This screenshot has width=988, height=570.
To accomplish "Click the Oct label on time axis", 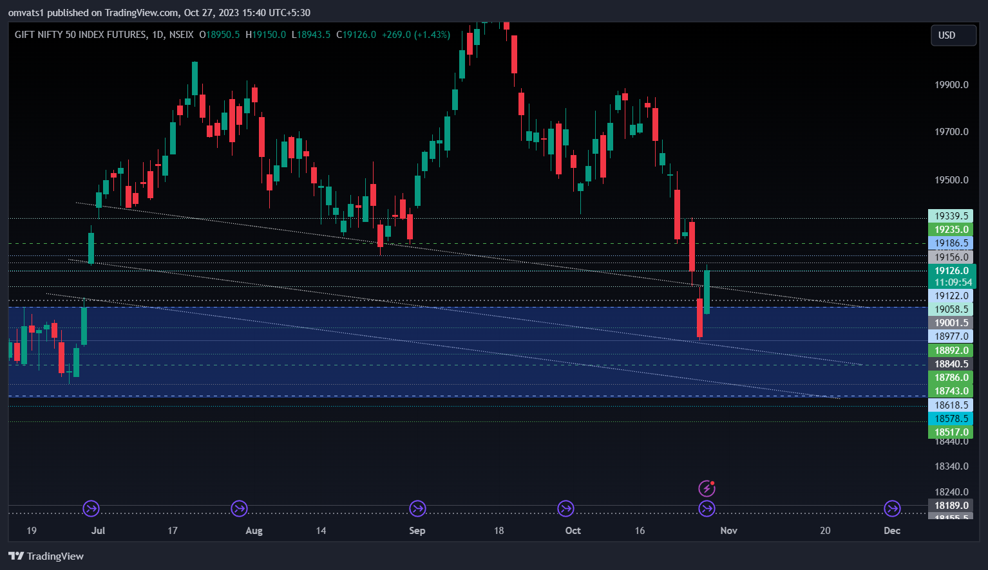I will click(573, 531).
